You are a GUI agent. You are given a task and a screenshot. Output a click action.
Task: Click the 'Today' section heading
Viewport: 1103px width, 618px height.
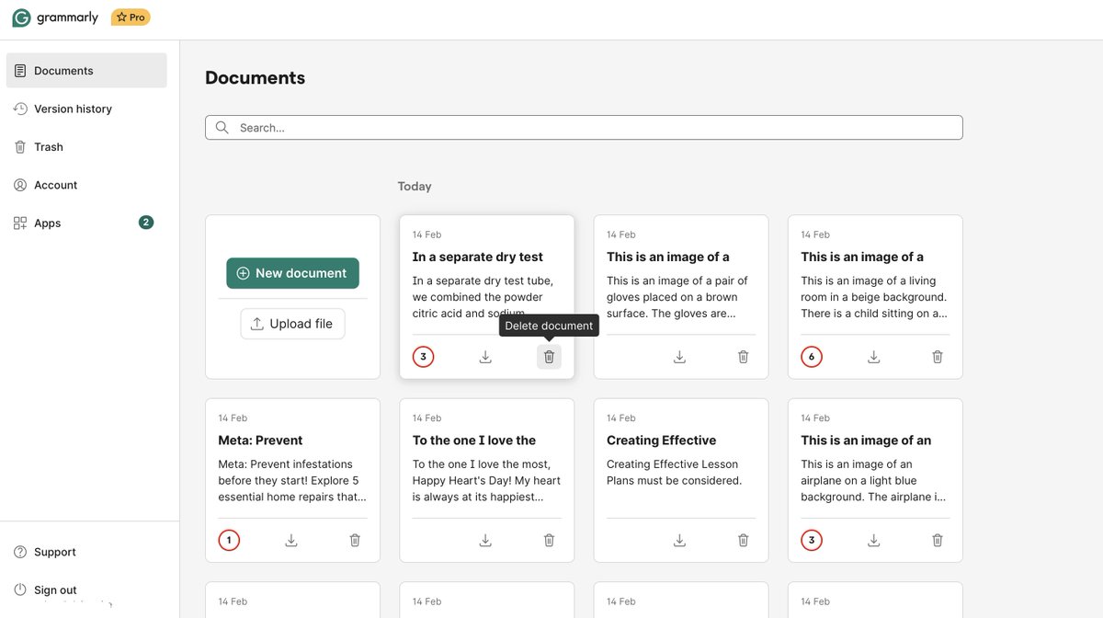click(415, 186)
